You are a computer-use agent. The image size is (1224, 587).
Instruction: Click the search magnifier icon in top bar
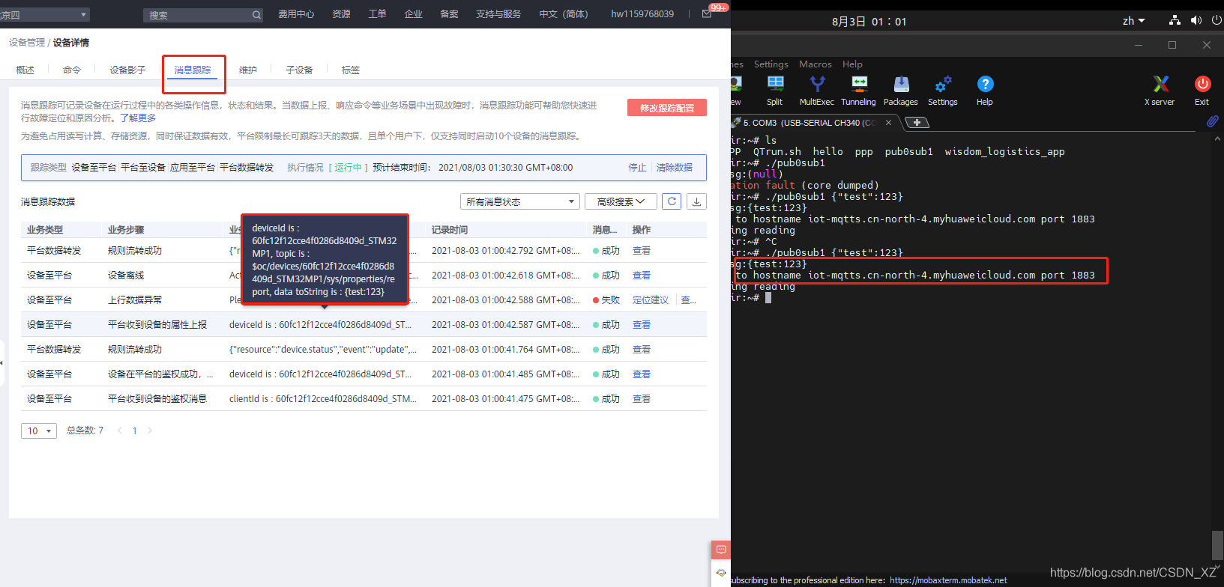click(256, 15)
